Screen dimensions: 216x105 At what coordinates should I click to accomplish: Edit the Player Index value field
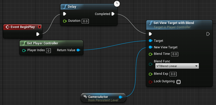click(48, 51)
